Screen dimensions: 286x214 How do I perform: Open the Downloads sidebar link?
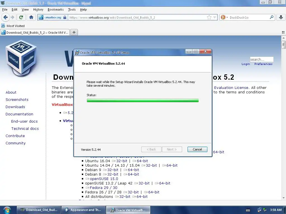point(15,107)
